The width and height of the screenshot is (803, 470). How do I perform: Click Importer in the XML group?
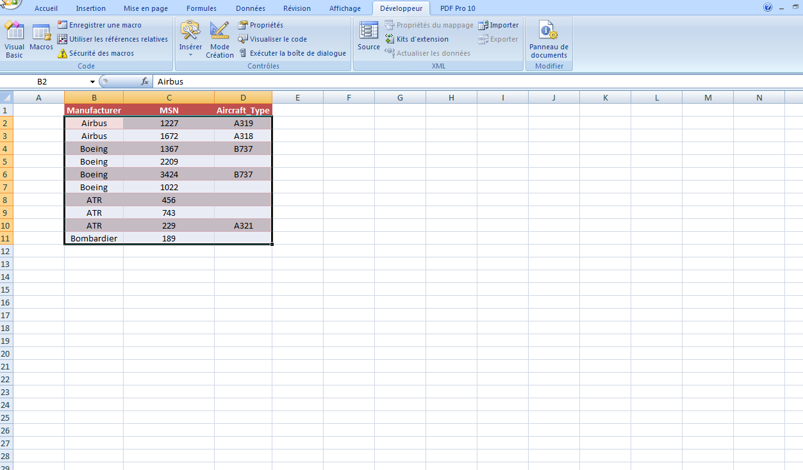click(x=499, y=25)
